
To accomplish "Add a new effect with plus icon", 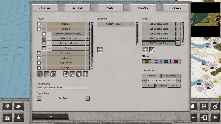I will click(145, 50).
